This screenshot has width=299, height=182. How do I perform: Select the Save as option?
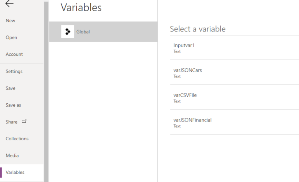point(13,105)
